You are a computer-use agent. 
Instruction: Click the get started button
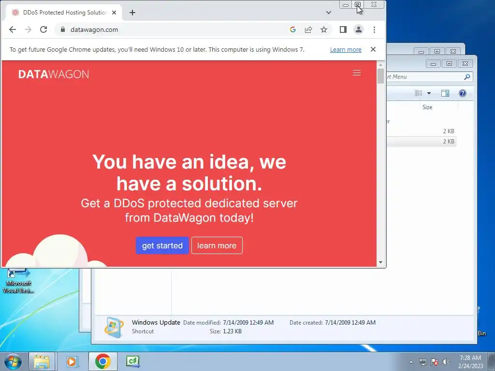click(x=162, y=245)
